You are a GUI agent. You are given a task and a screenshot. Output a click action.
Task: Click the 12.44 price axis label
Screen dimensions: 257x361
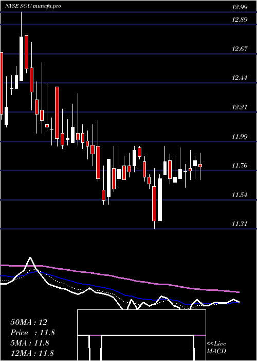pos(240,78)
